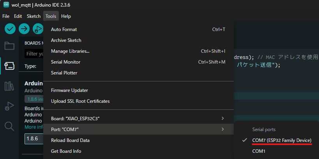
Task: Expand the Board "XIAO_ESP32C3" submenu
Action: pos(138,119)
